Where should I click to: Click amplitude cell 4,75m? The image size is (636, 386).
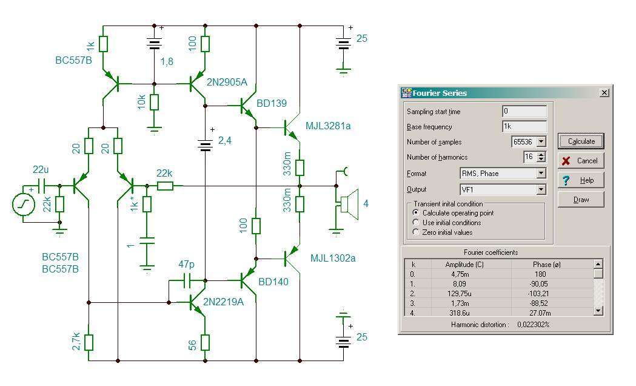460,274
